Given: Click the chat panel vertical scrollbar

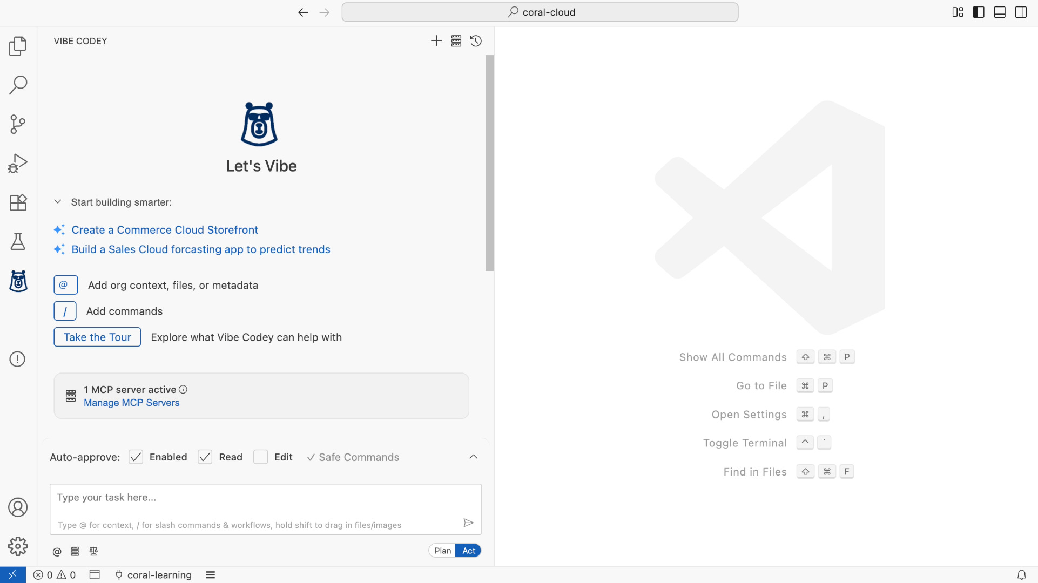Looking at the screenshot, I should 489,162.
